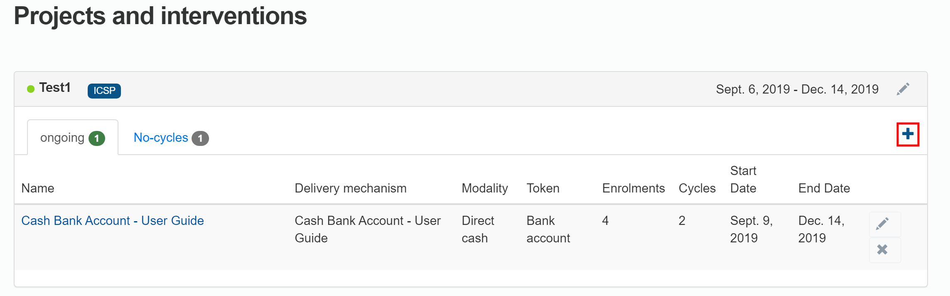Open the Cash Bank Account - User Guide link
This screenshot has height=296, width=950.
[x=113, y=221]
